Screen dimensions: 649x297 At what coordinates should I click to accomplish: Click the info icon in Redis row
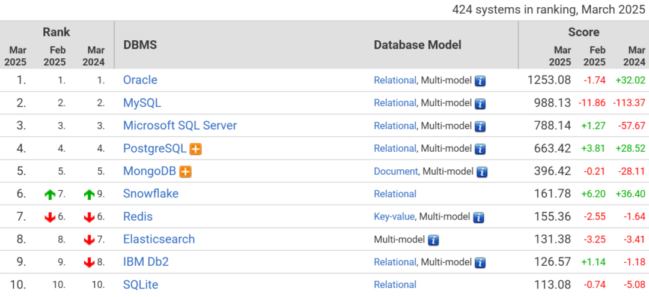point(478,218)
